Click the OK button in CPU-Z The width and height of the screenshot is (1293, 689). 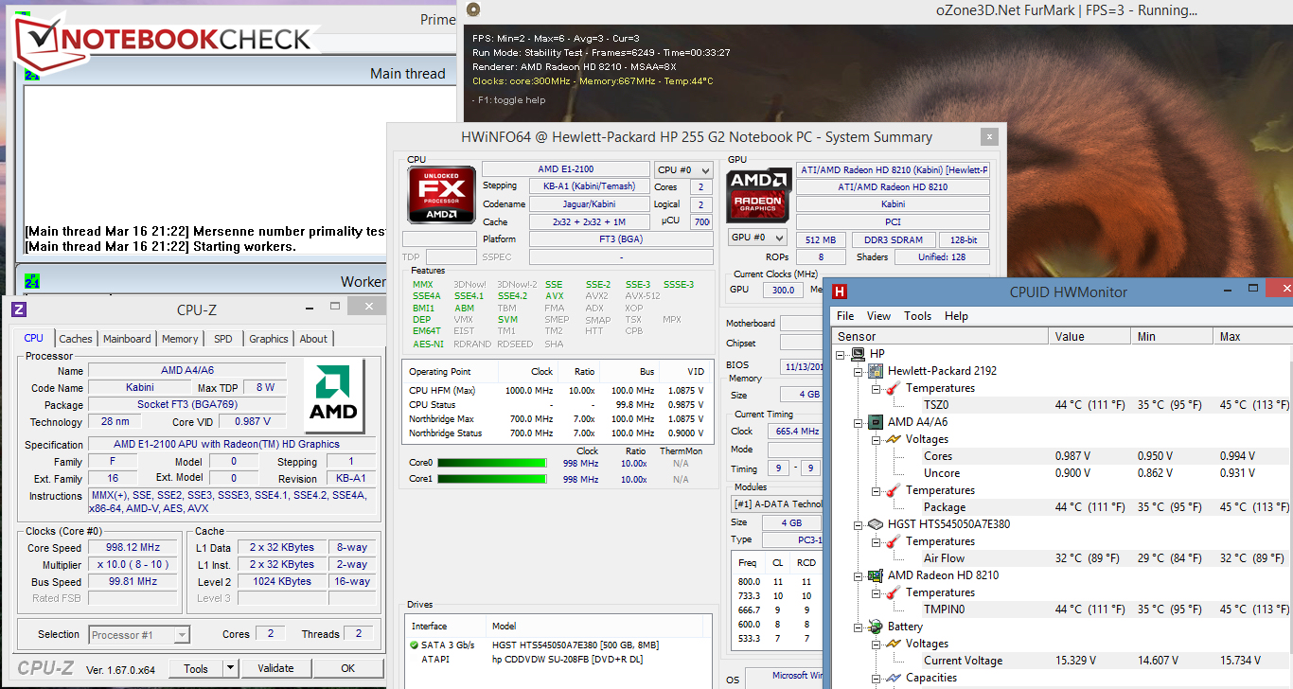click(x=348, y=668)
